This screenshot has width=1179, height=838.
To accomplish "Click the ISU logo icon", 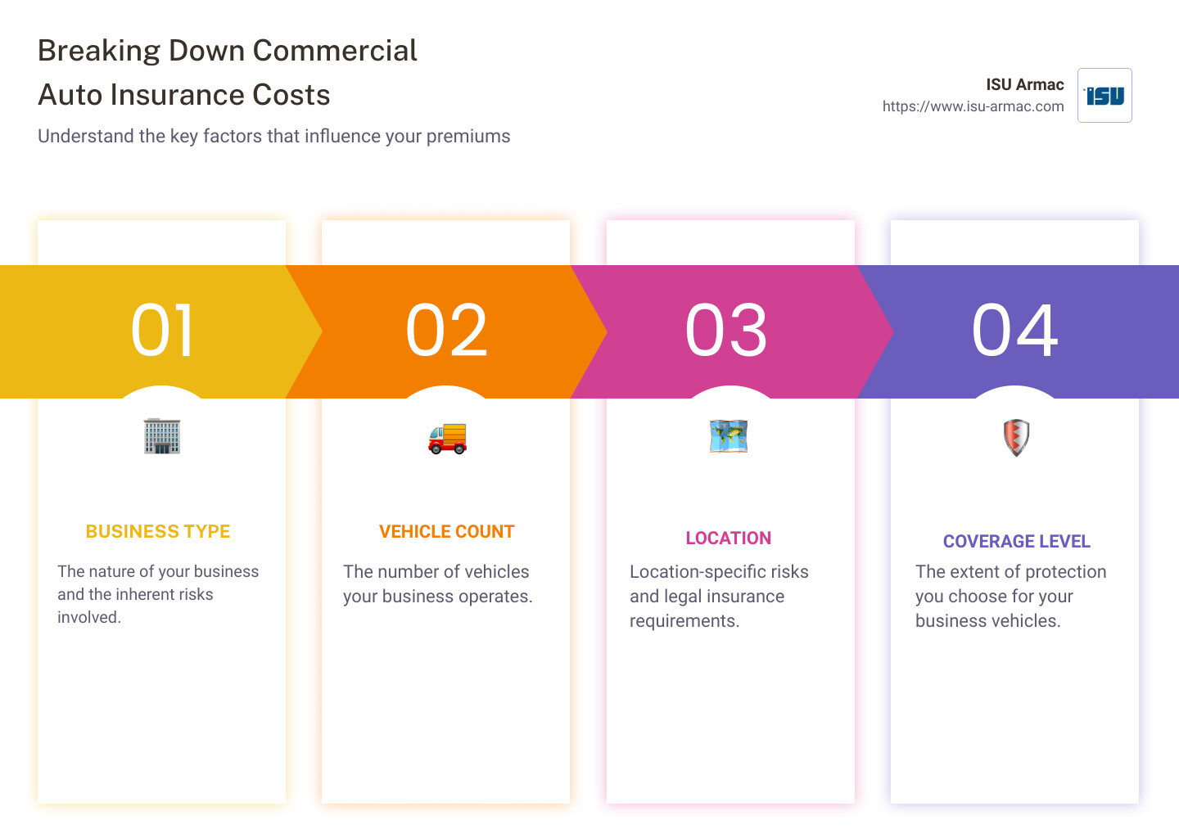I will [1104, 95].
